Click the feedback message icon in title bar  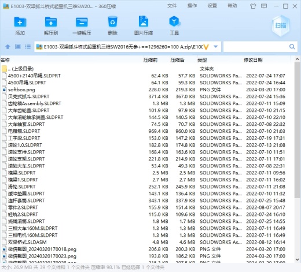point(264,6)
